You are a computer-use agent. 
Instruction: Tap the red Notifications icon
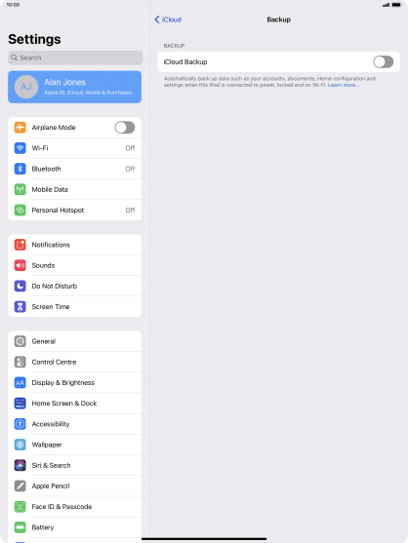(x=20, y=245)
